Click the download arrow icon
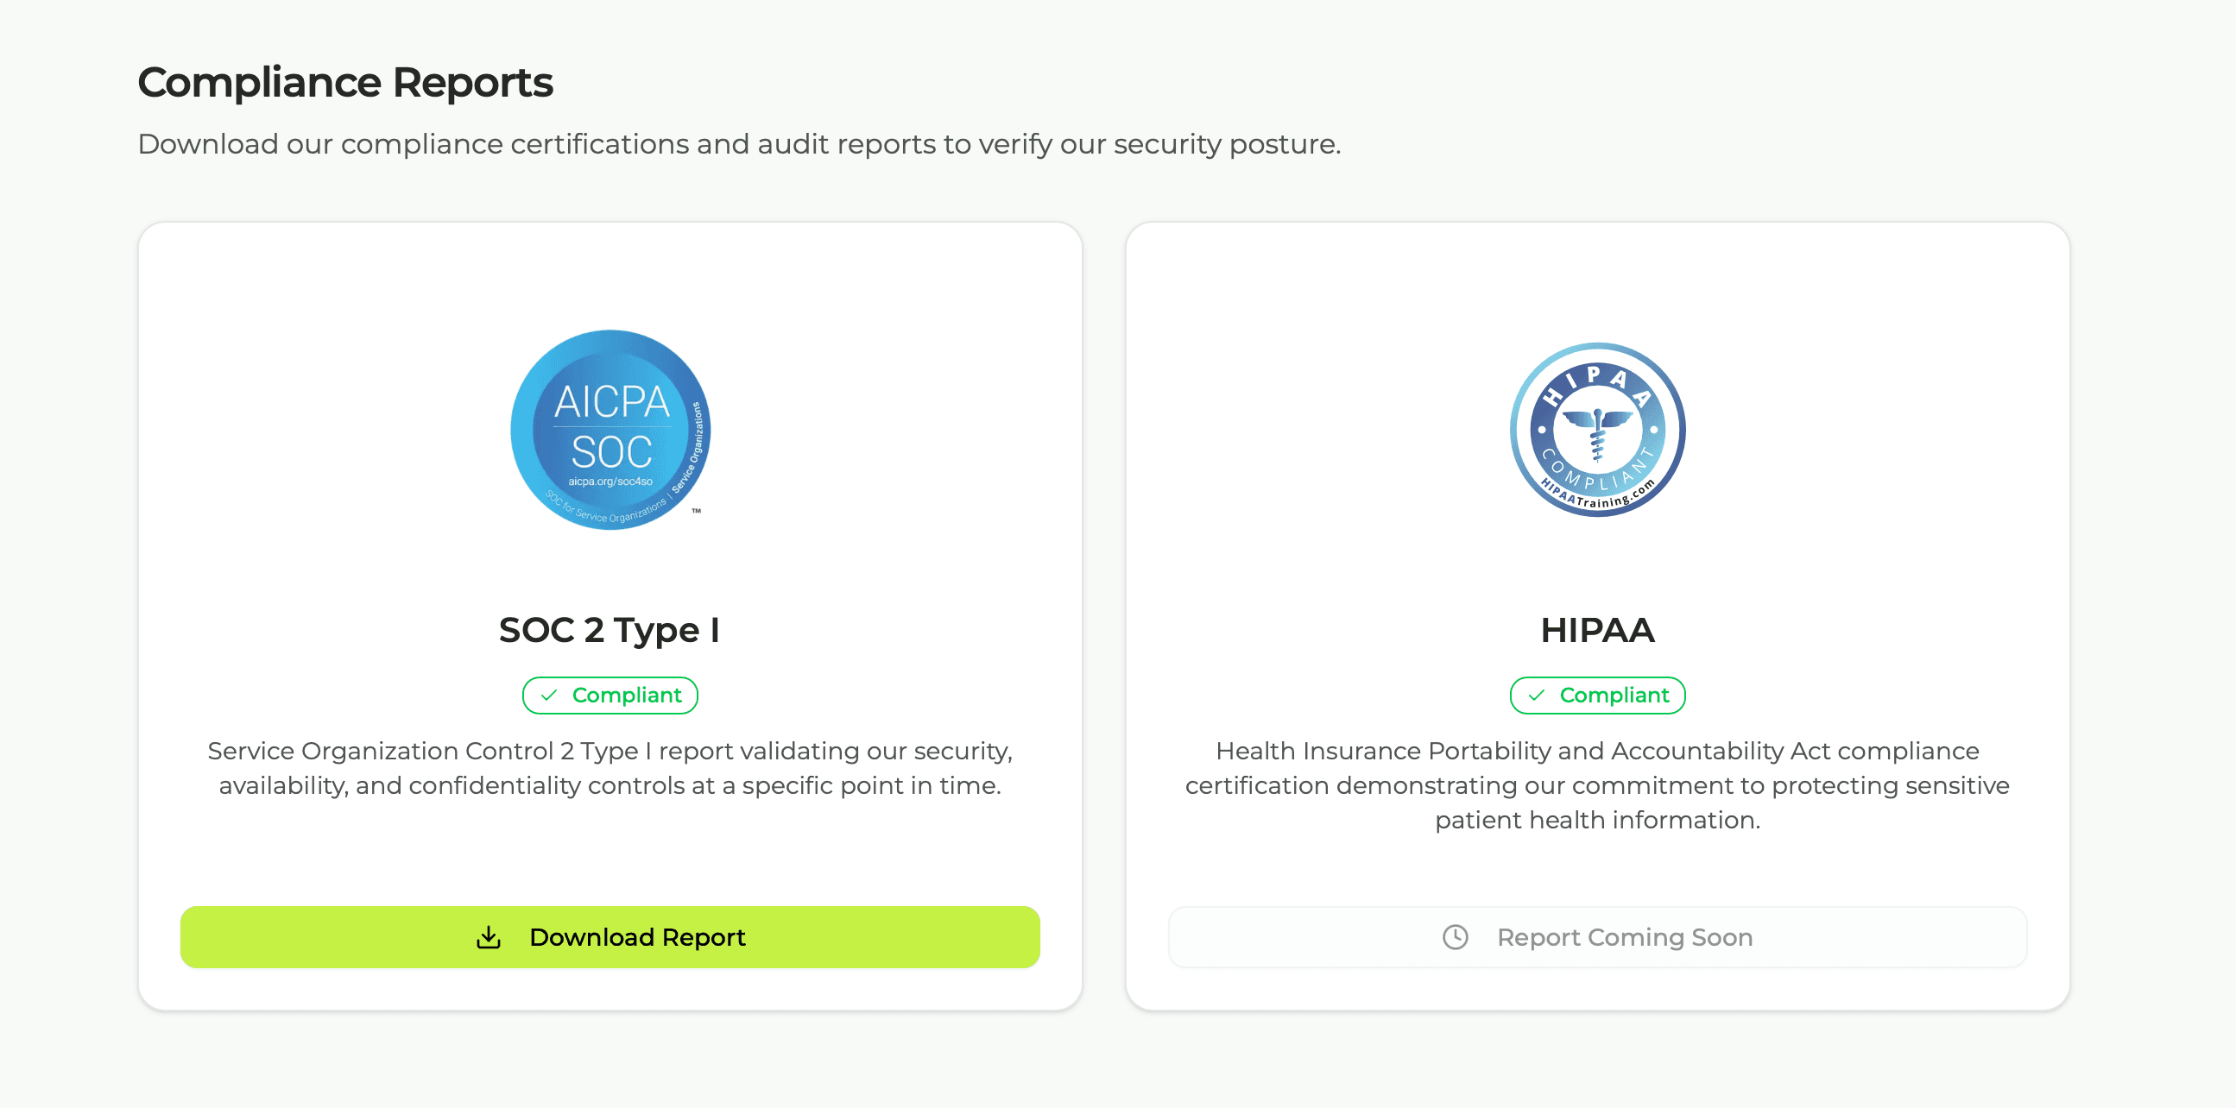2236x1108 pixels. (x=489, y=937)
